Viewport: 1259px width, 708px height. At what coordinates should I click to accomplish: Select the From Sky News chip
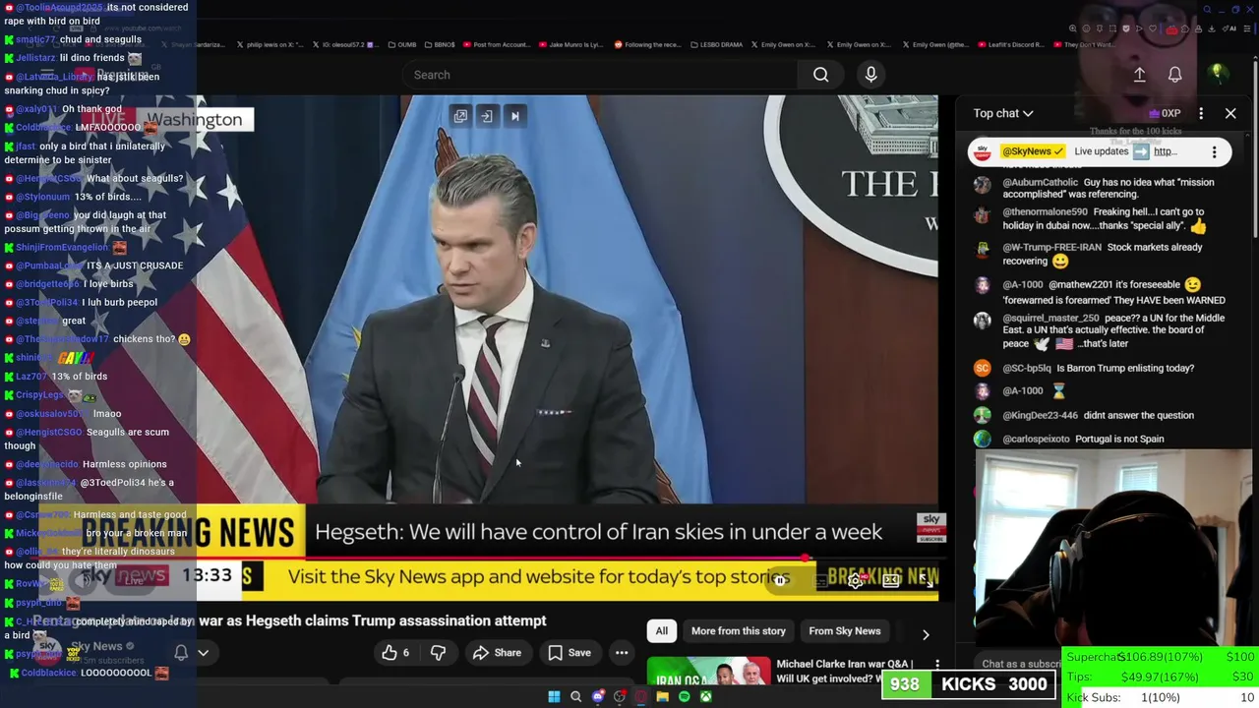(x=845, y=631)
